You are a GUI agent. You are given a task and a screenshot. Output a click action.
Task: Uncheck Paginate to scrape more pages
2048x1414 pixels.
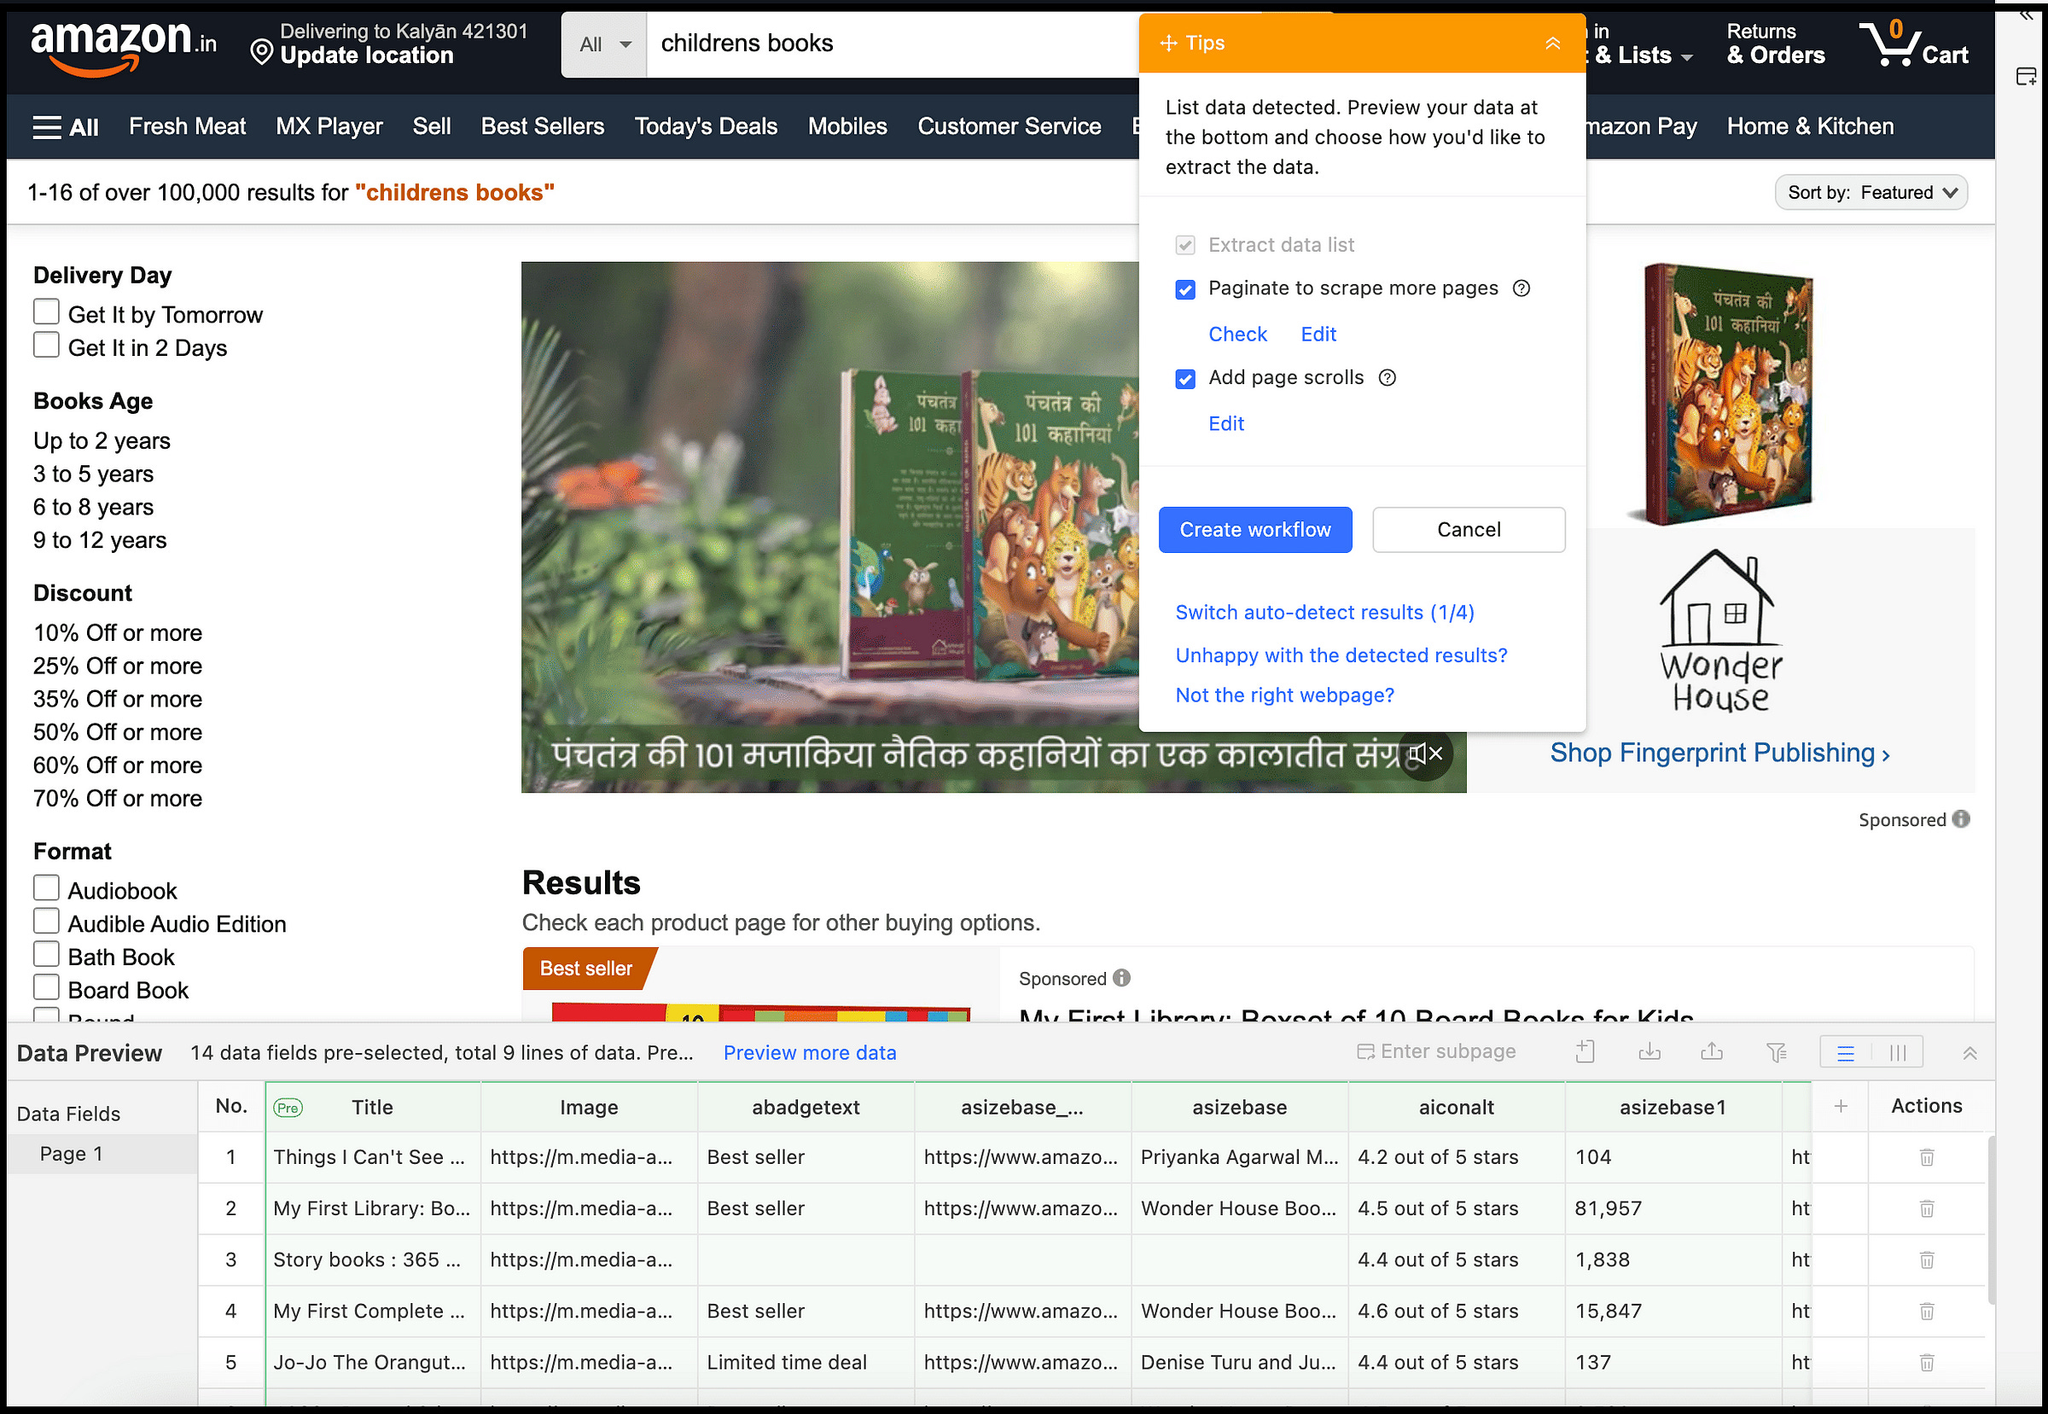point(1184,288)
